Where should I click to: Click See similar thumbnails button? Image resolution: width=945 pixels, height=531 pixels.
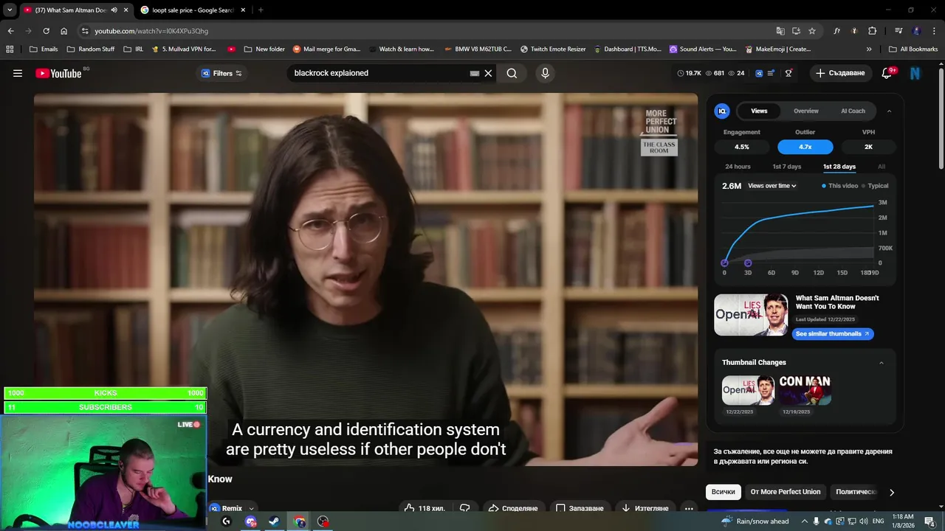click(833, 334)
